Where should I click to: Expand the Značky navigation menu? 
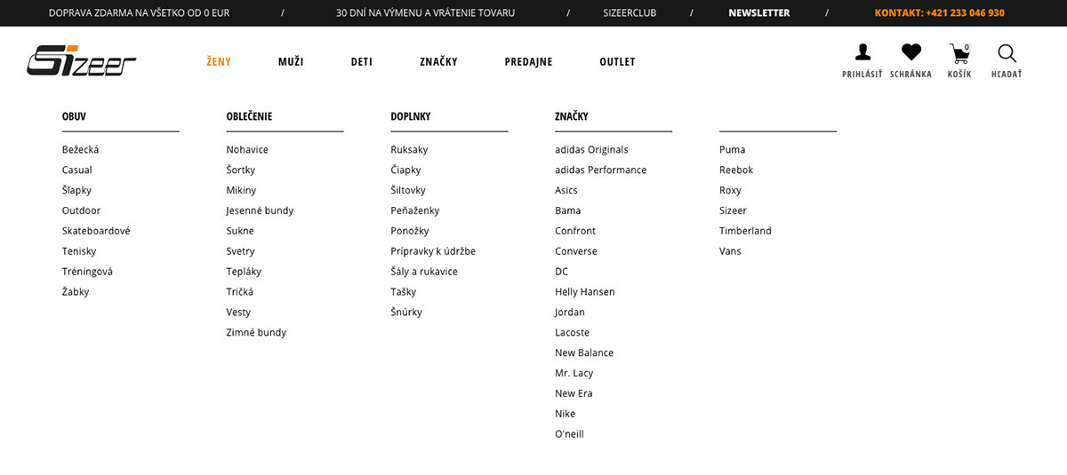pos(438,62)
